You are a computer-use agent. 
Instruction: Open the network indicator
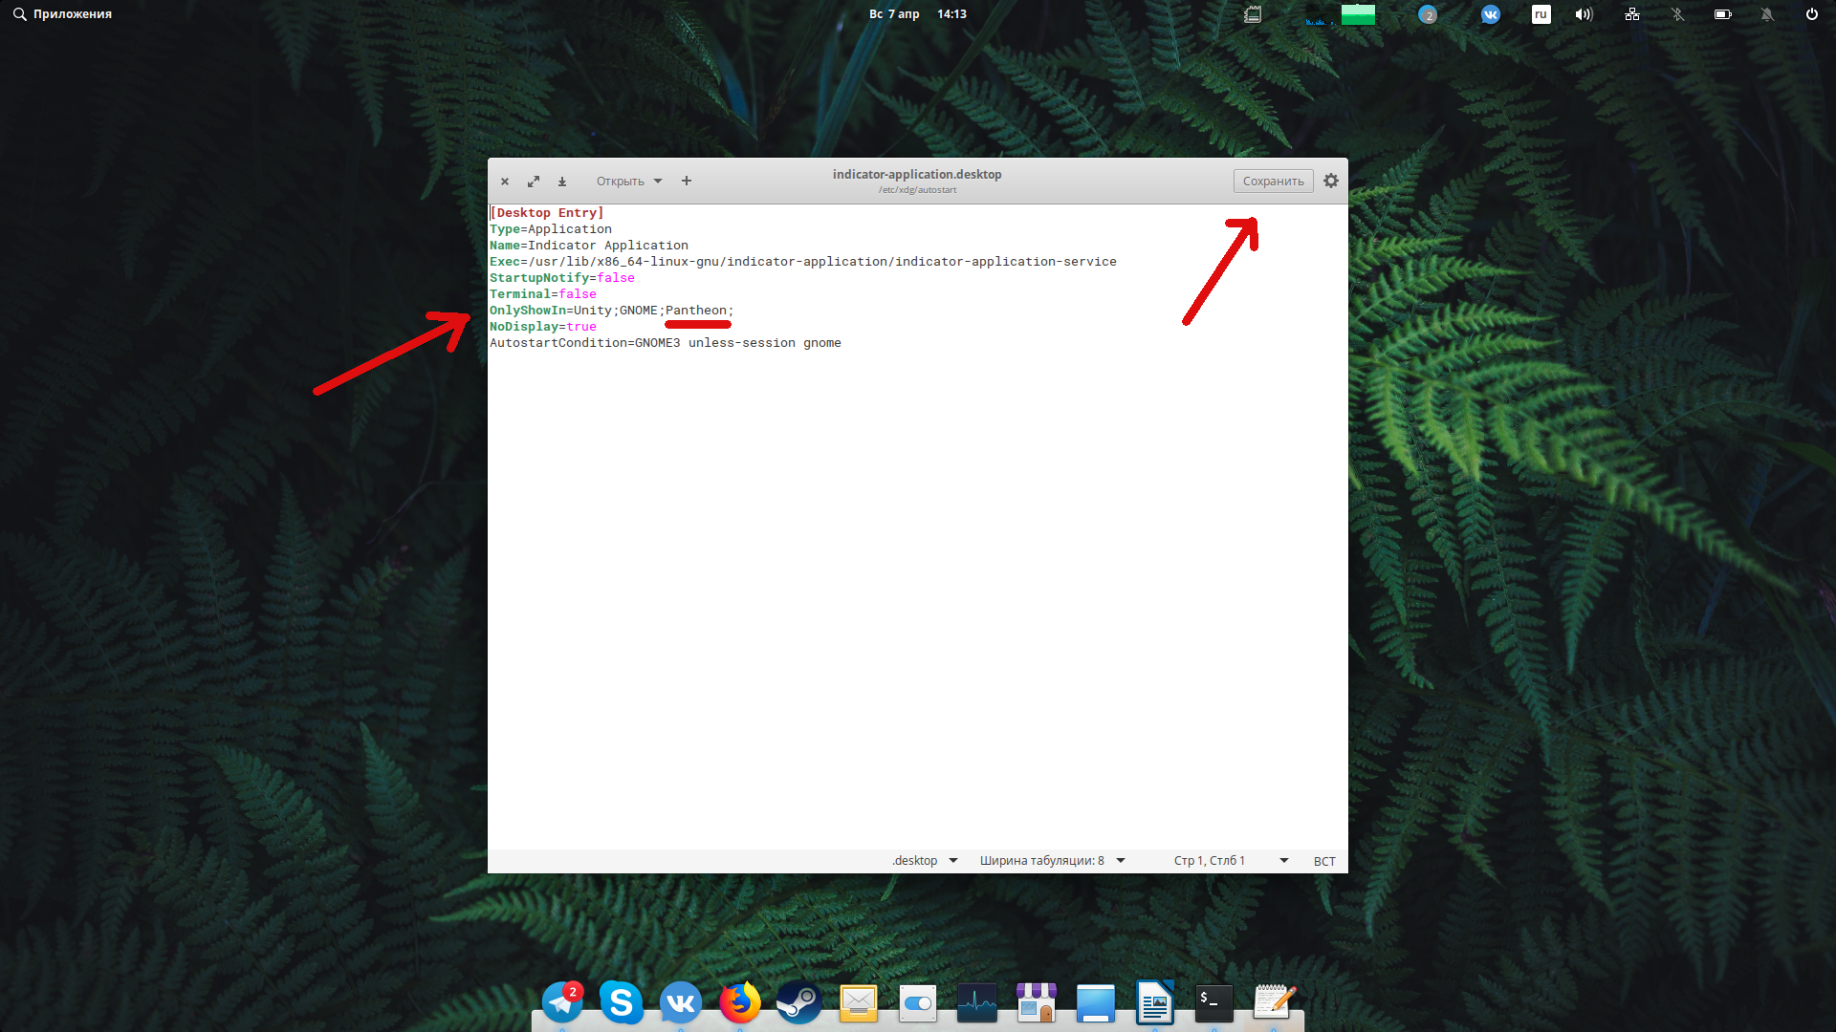1632,14
